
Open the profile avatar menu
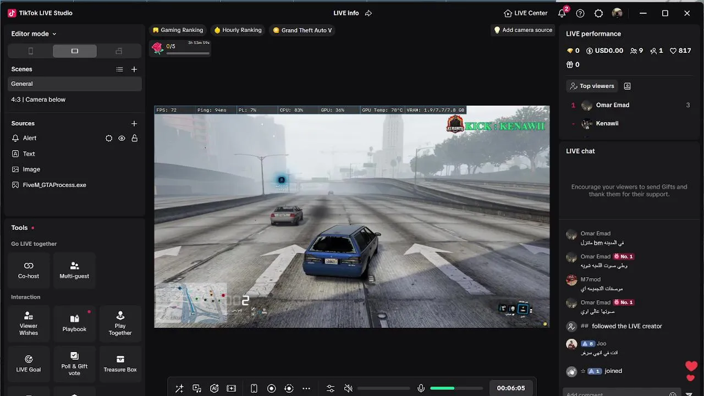(x=617, y=13)
